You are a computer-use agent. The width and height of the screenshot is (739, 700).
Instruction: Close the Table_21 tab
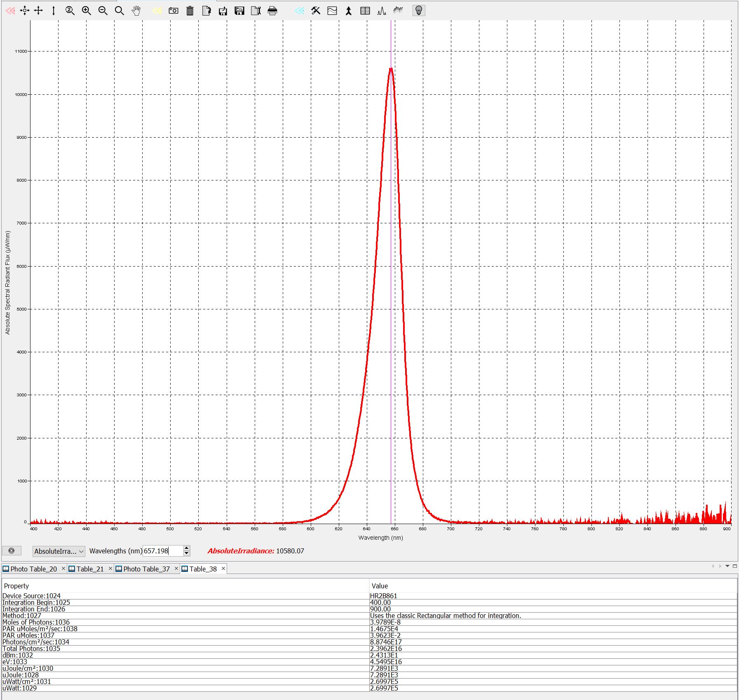110,569
